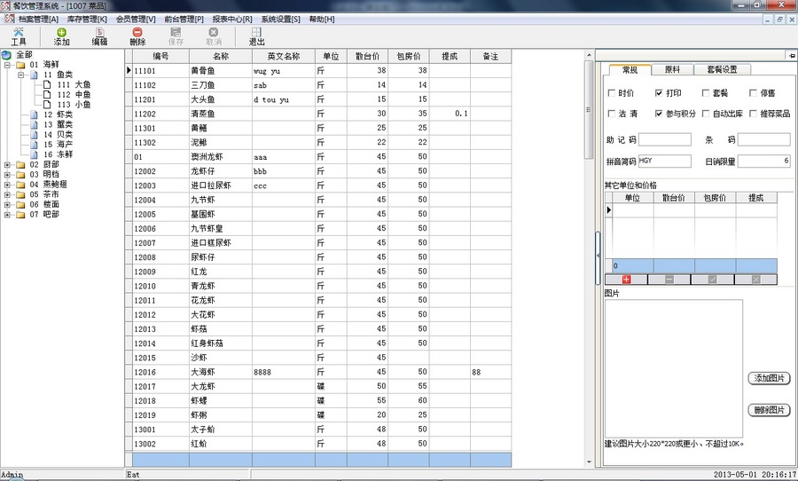Click the 添加 add toolbar icon
Viewport: 798px width, 481px height.
pyautogui.click(x=61, y=36)
